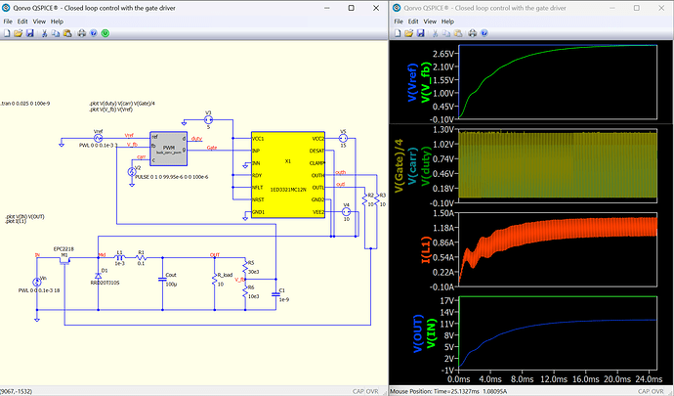This screenshot has height=396, width=674.
Task: Click the Copy icon in schematic toolbar
Action: [x=56, y=33]
